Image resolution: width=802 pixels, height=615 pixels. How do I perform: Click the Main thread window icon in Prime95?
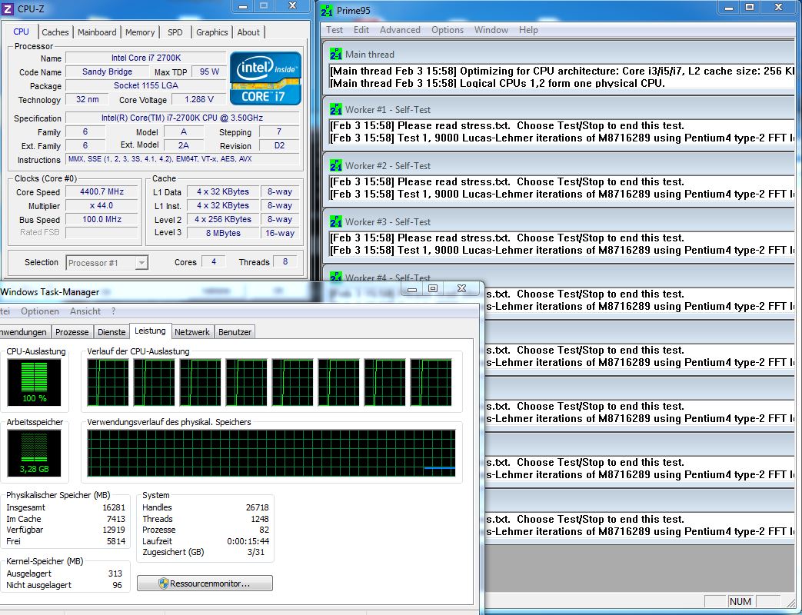coord(335,54)
